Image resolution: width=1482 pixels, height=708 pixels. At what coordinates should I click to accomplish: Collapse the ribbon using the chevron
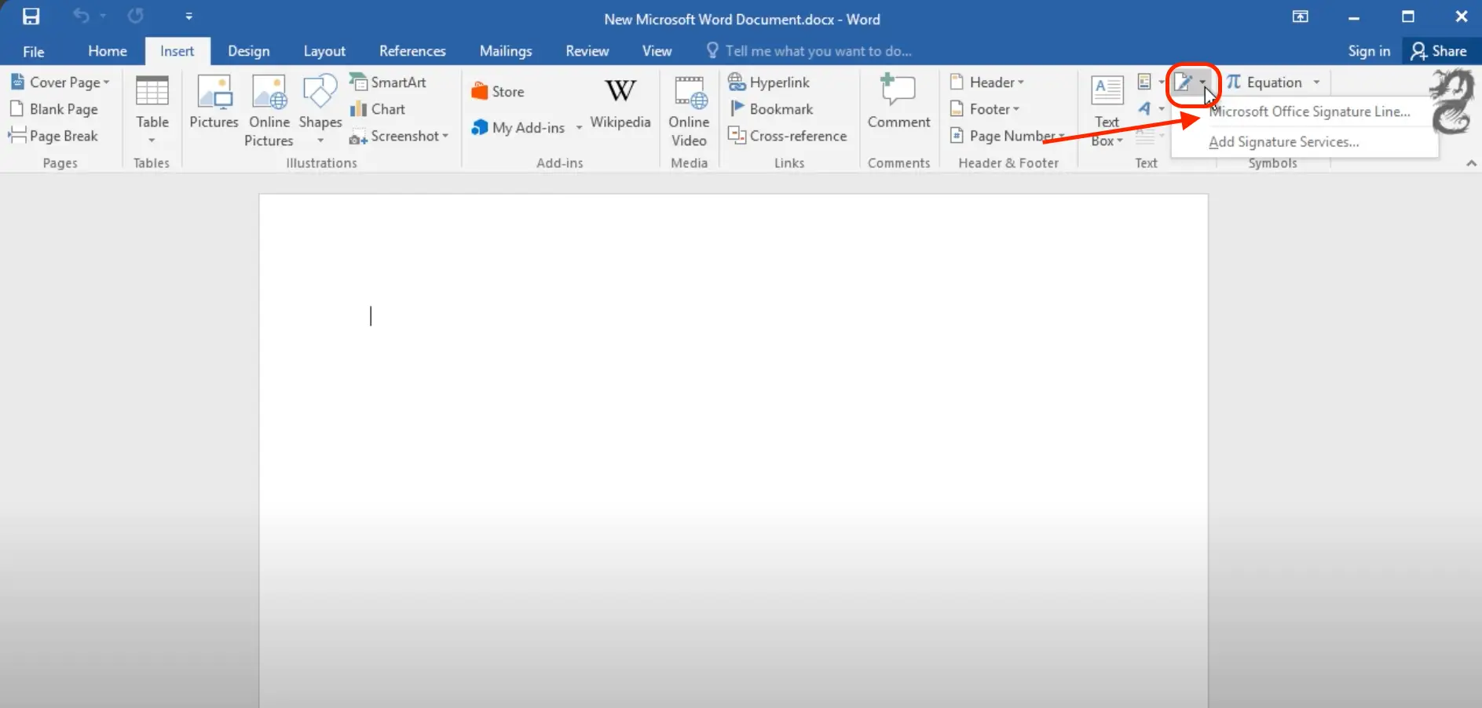click(x=1471, y=163)
